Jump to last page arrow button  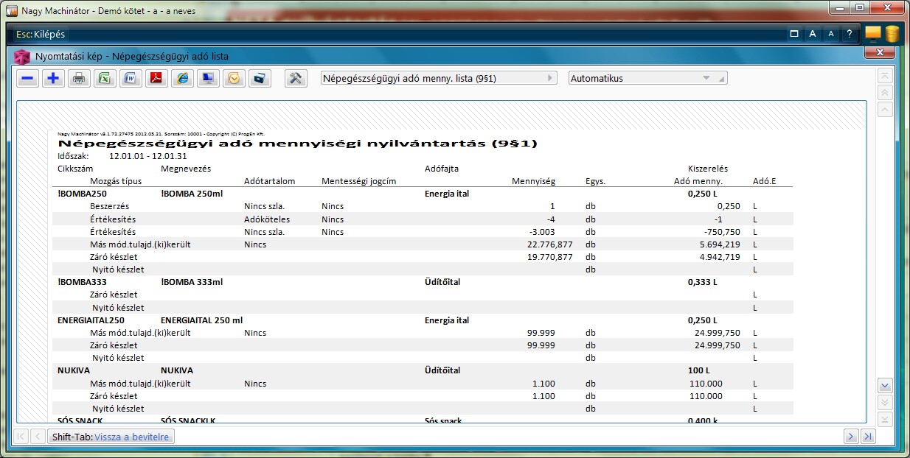868,437
